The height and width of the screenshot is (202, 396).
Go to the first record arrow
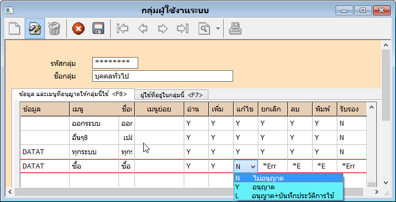point(122,29)
